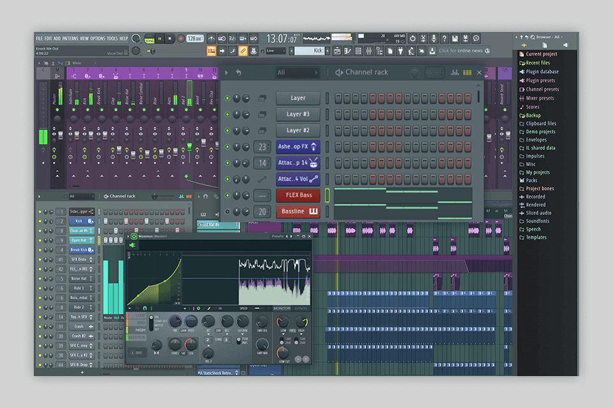Open the TOOLS menu
613x408 pixels.
click(x=112, y=39)
